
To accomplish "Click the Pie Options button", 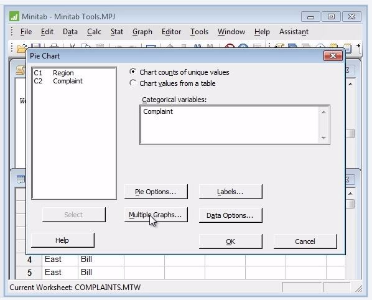I will (x=156, y=192).
